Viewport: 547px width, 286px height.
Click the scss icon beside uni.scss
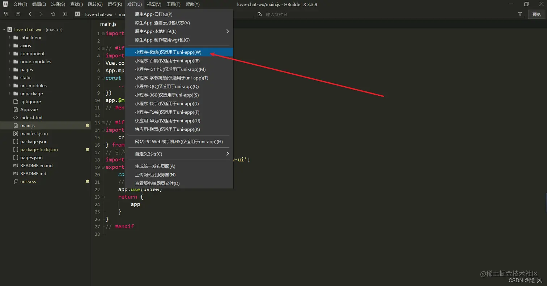click(x=16, y=181)
